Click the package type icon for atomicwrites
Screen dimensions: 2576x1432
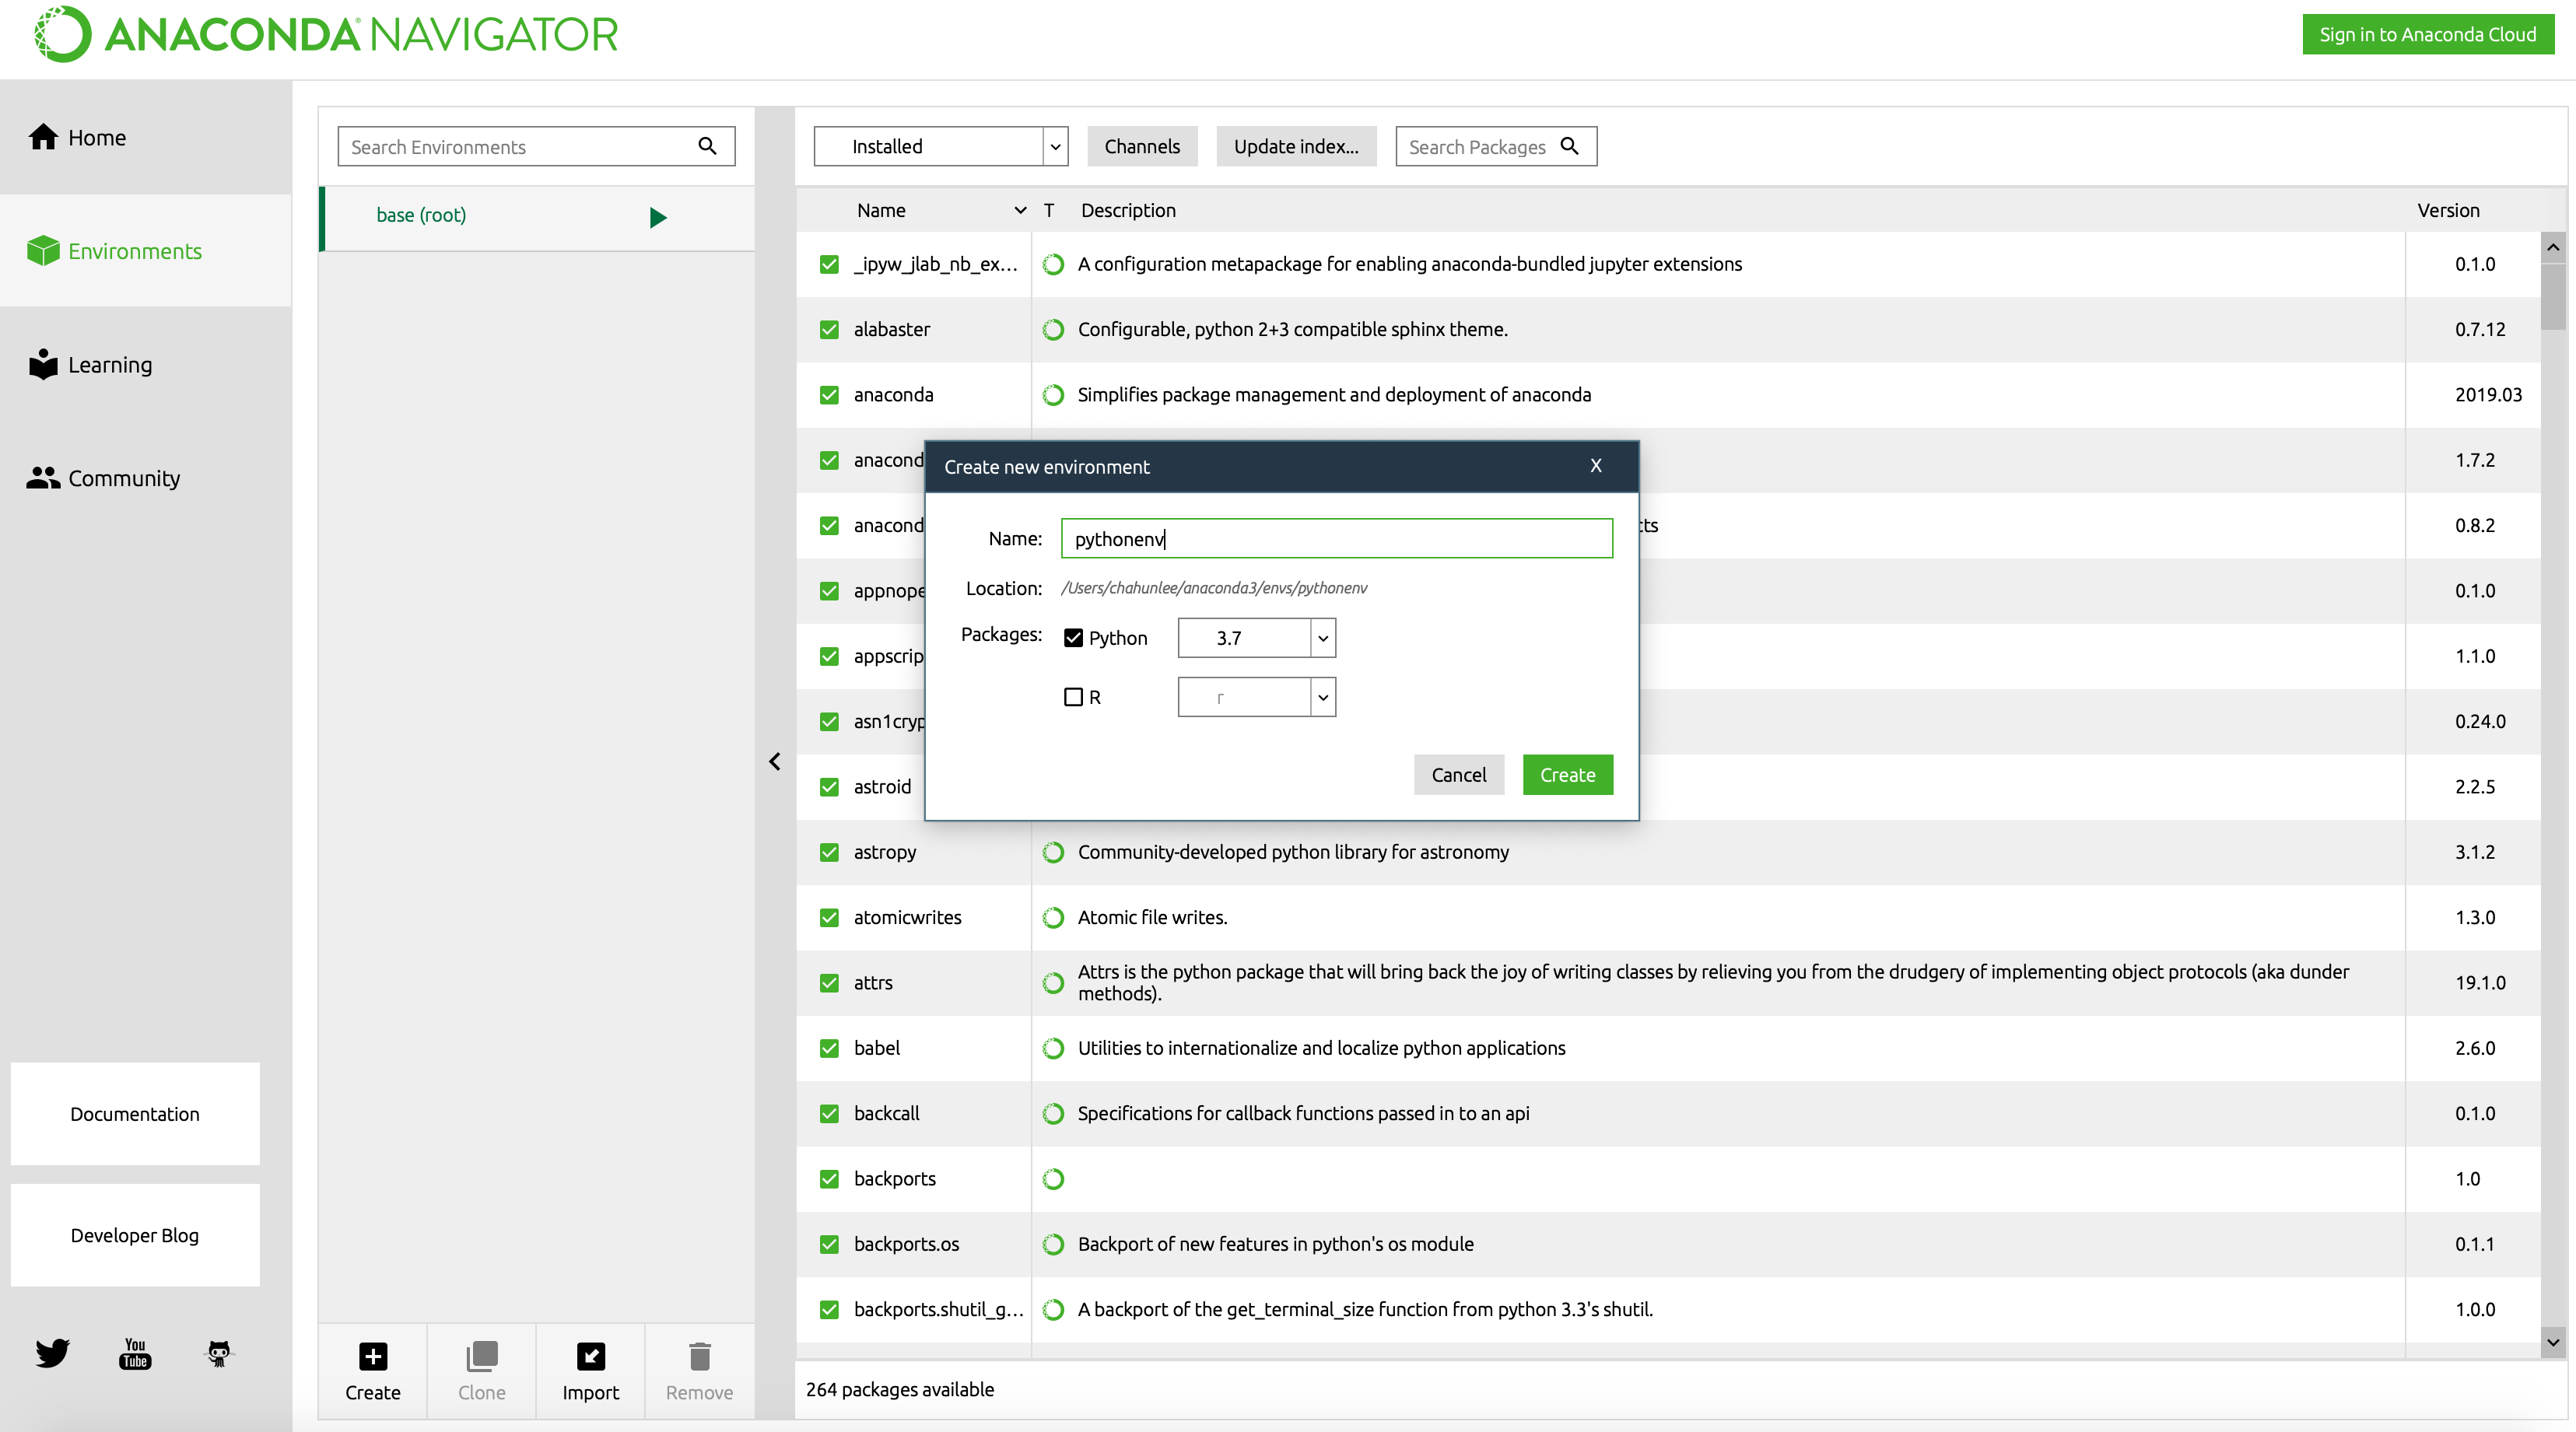[1053, 917]
